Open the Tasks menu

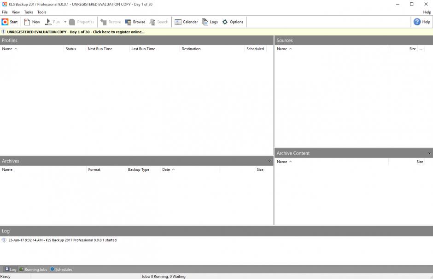tap(29, 12)
